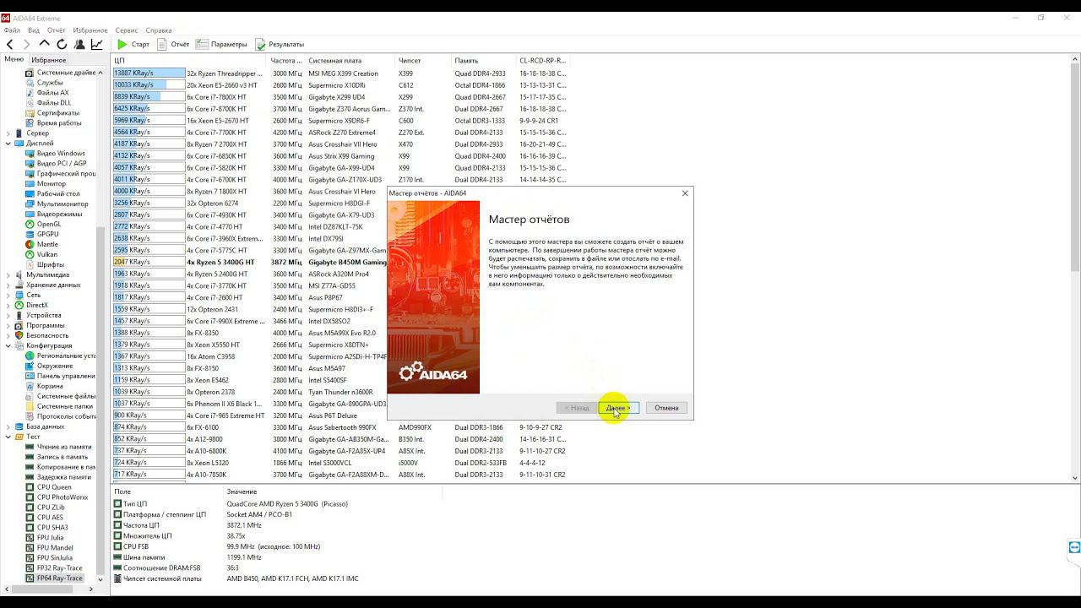The height and width of the screenshot is (608, 1081).
Task: Select the 13887 KRay/s Threadripper result bar
Action: [149, 73]
